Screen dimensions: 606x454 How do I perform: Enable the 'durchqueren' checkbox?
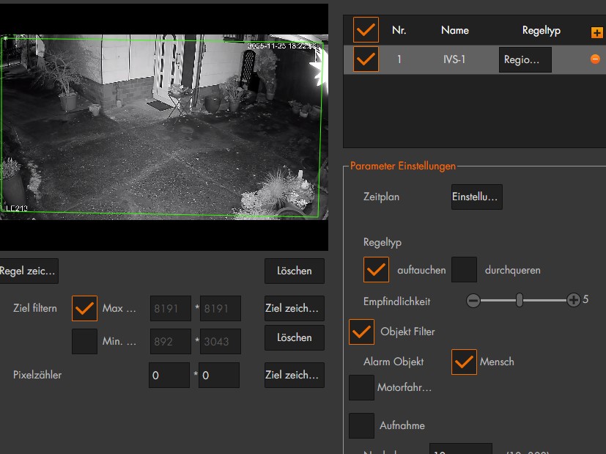pos(464,270)
